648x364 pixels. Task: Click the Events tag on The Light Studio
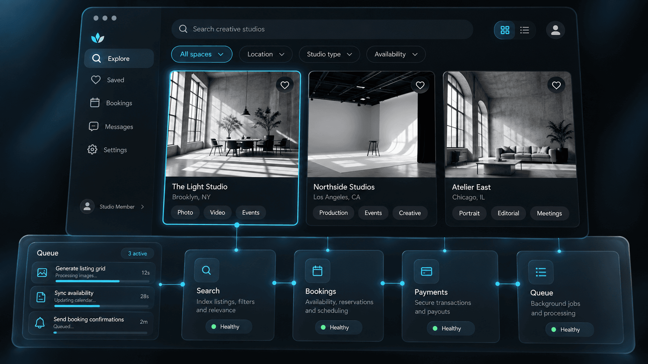251,212
